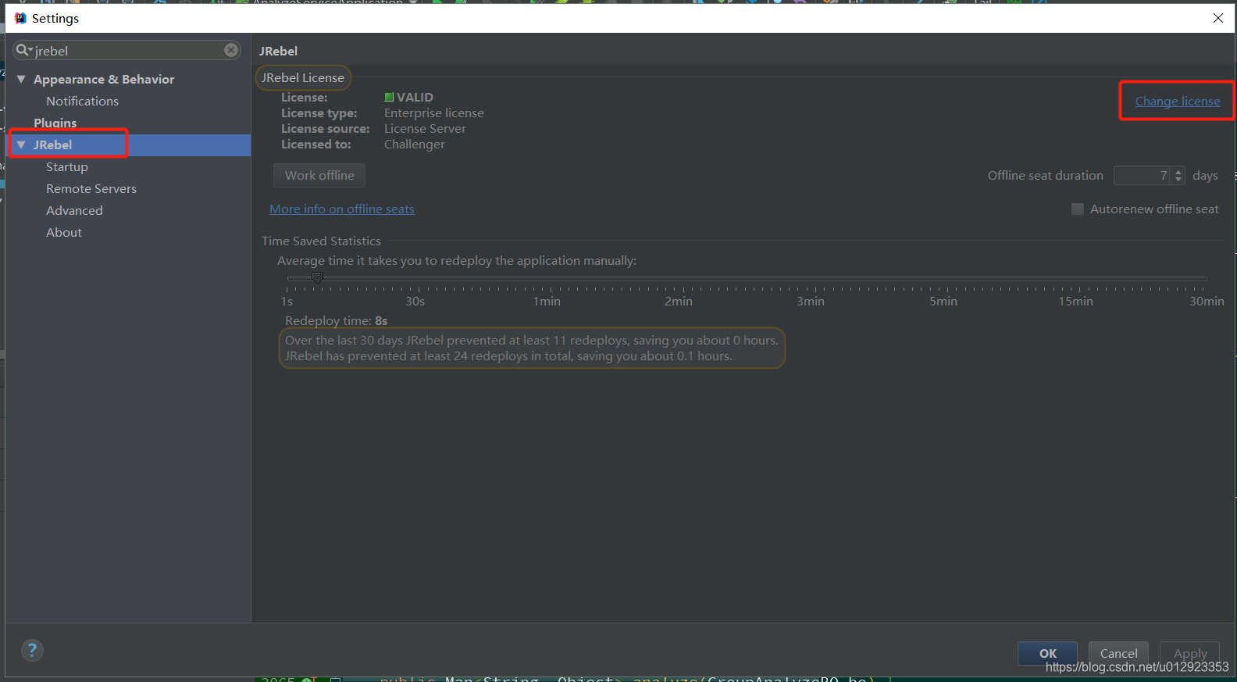
Task: Collapse the JRebel tree node
Action: tap(21, 145)
